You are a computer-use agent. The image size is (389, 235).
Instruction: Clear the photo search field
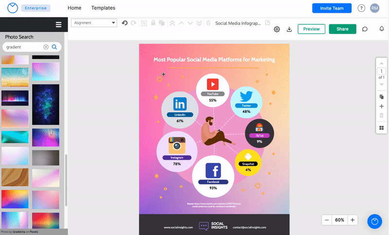click(x=46, y=47)
